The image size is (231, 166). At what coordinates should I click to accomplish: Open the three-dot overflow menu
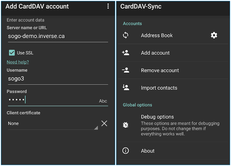[108, 6]
